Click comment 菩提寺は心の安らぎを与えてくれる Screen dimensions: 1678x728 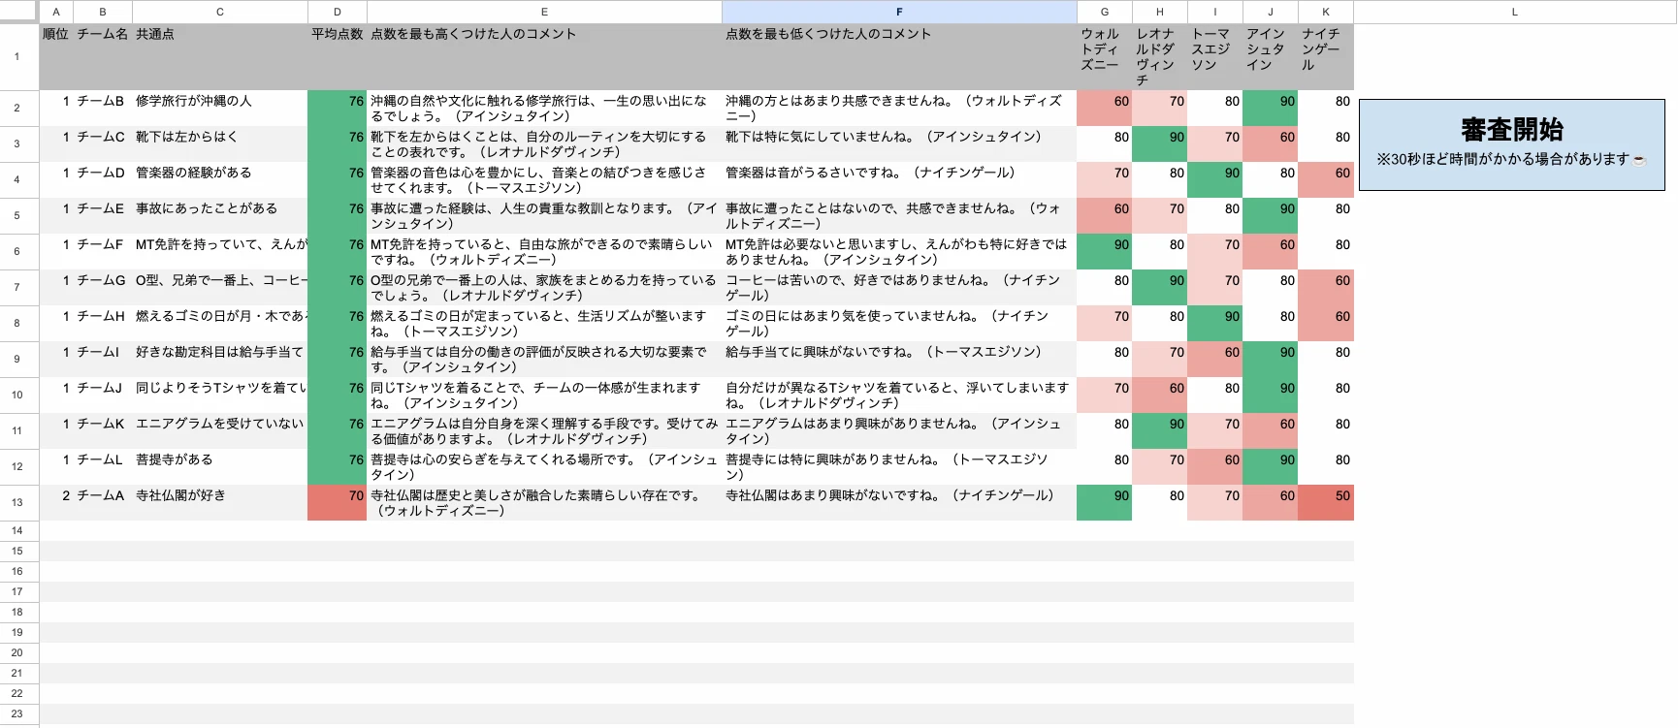(544, 466)
